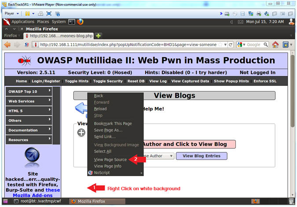The height and width of the screenshot is (207, 297).
Task: Open the Applications menu
Action: pos(23,22)
